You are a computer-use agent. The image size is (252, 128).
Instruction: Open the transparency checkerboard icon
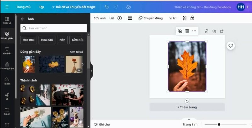[185, 18]
